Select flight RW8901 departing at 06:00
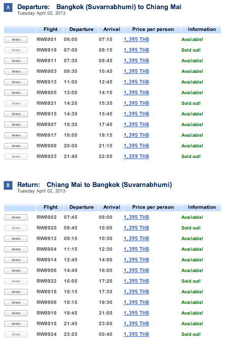The height and width of the screenshot is (343, 226). (x=16, y=40)
